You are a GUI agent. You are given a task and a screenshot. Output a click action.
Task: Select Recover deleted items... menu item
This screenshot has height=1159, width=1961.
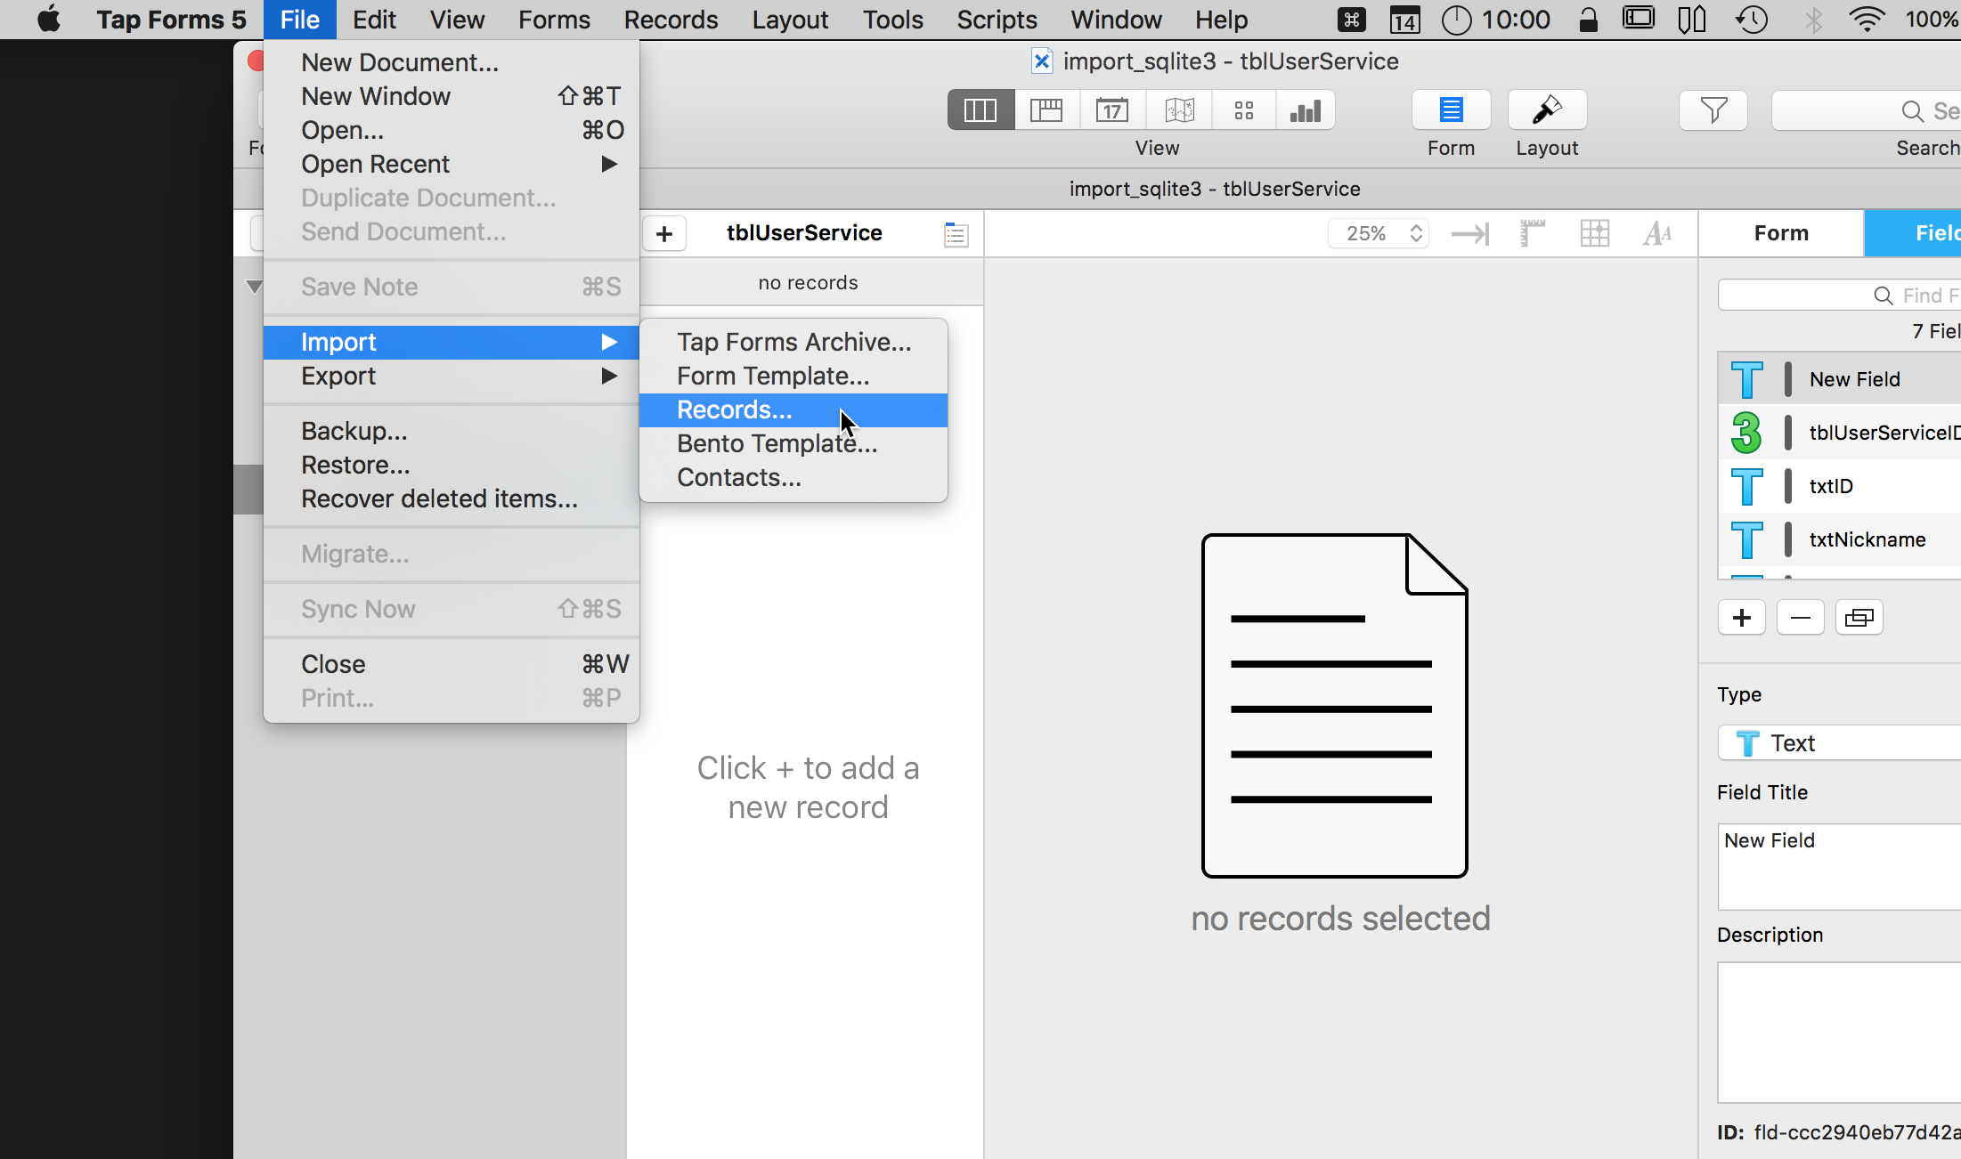coord(452,498)
